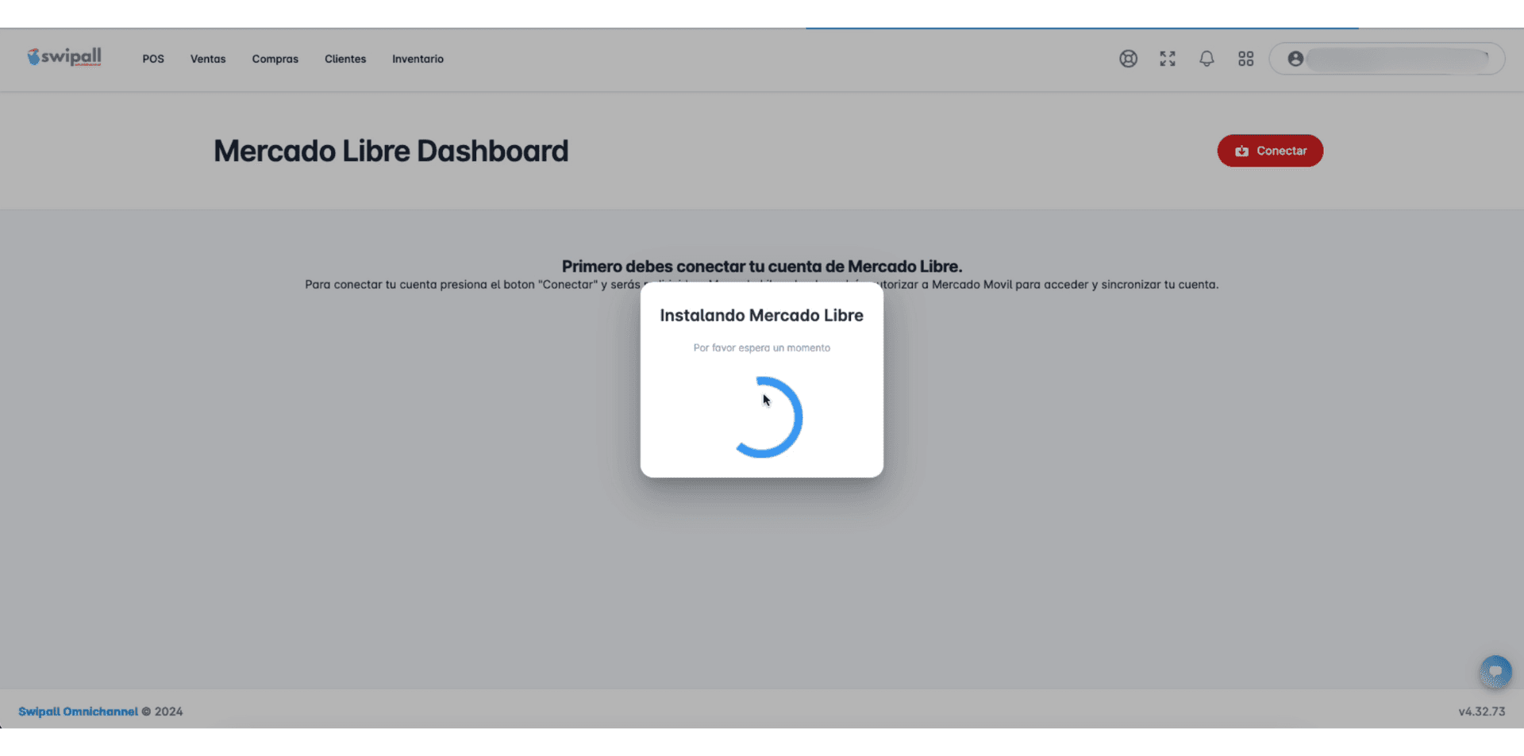Open the Compras menu
Image resolution: width=1524 pixels, height=756 pixels.
(275, 59)
